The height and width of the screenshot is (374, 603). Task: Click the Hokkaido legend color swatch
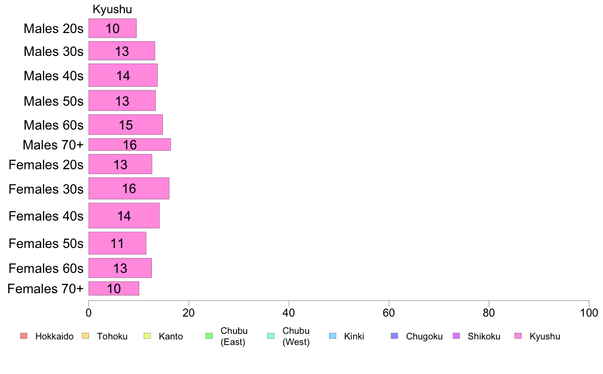pyautogui.click(x=24, y=336)
